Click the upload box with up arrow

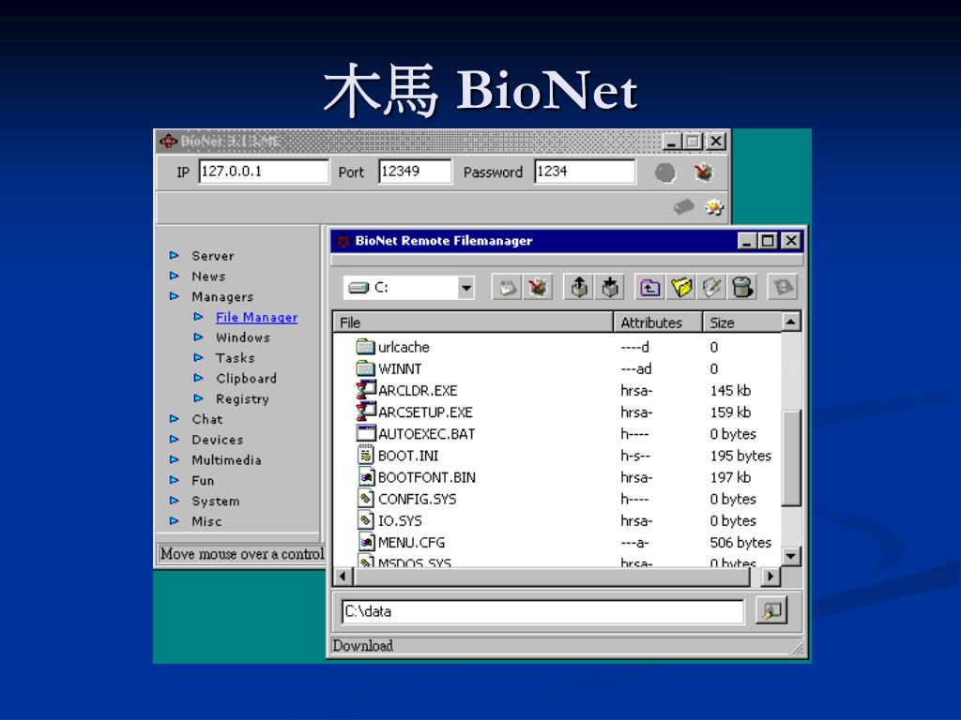[x=578, y=287]
